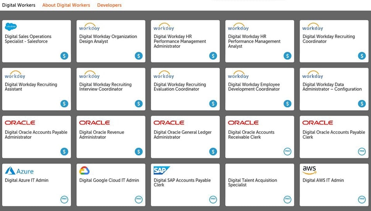371x211 pixels.
Task: Click dollar icon on Workday Recruiting Coordinator card
Action: click(x=362, y=56)
